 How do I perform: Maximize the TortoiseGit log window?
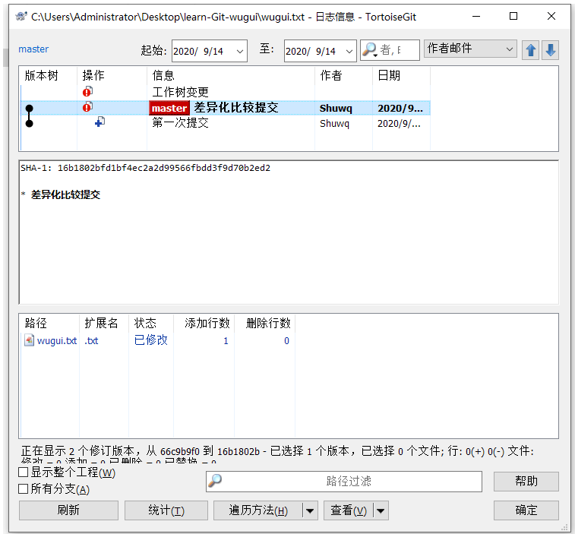pyautogui.click(x=513, y=16)
